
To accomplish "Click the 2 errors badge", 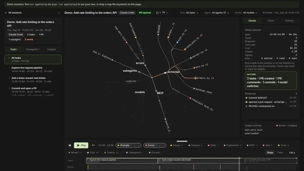I will [29, 39].
